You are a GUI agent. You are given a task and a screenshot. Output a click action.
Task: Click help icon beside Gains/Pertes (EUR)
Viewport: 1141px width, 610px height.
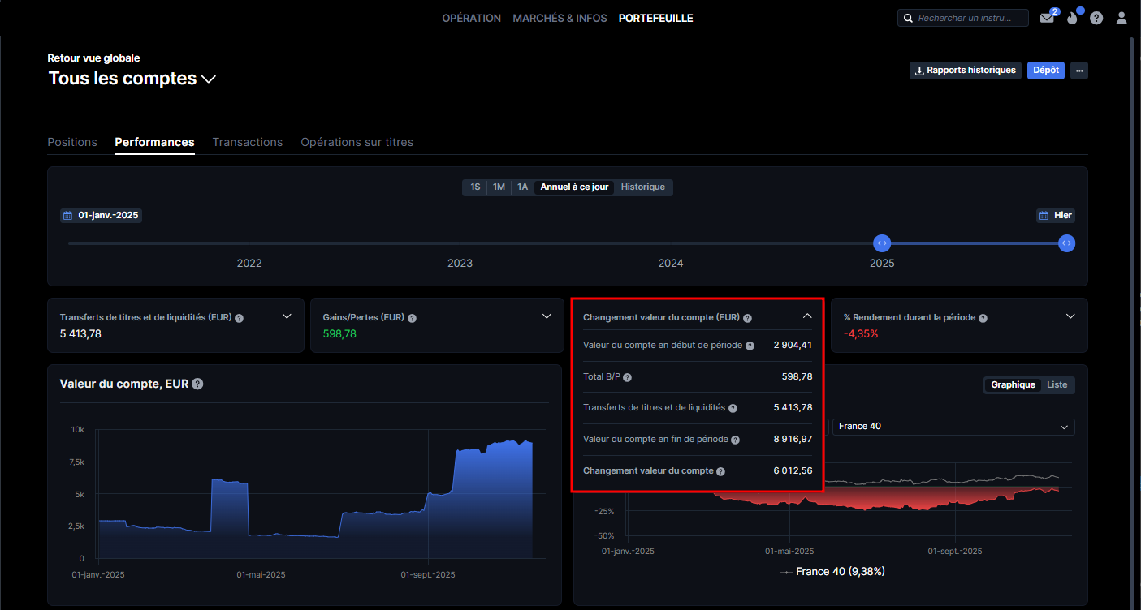coord(412,318)
